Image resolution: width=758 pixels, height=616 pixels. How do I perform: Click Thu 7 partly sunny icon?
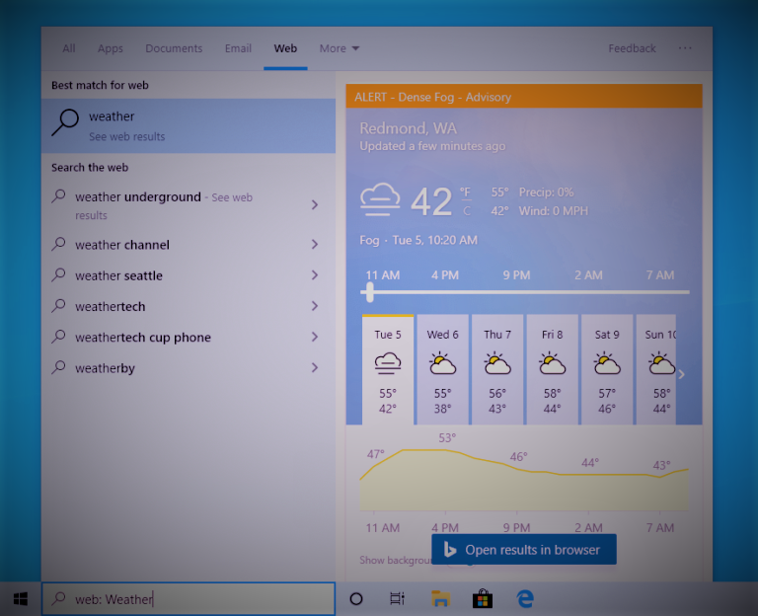tap(497, 363)
